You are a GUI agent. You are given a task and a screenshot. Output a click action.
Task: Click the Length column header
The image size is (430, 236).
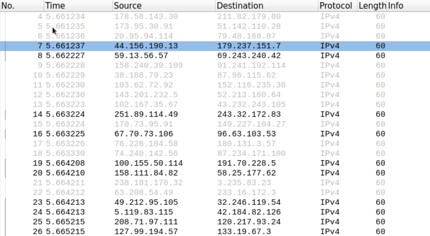[372, 6]
